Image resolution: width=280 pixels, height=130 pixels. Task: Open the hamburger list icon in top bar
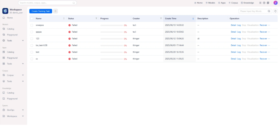point(260,3)
